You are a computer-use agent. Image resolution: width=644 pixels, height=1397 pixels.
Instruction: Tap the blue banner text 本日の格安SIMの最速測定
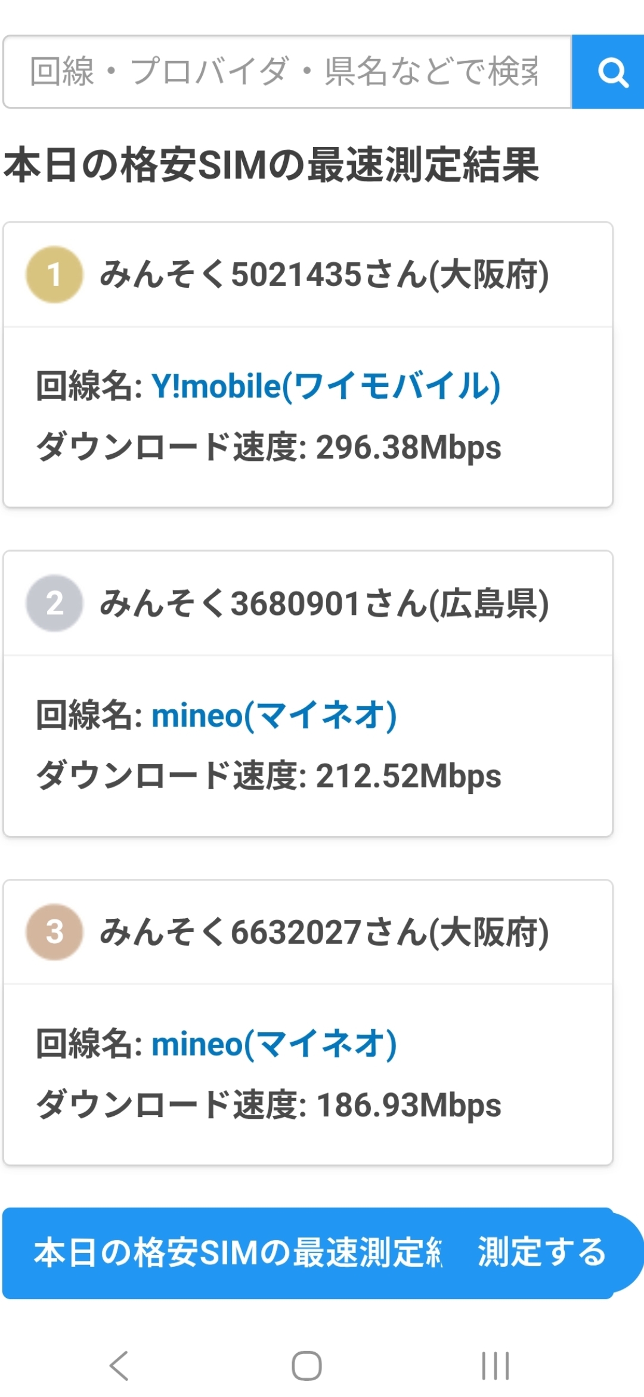coord(239,1253)
